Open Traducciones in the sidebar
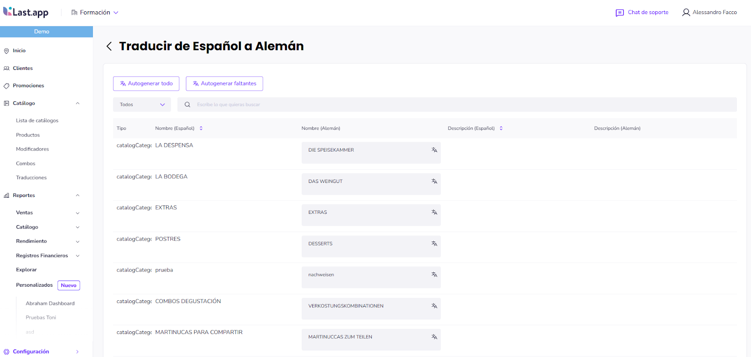Screen dimensions: 751x357 (x=31, y=178)
